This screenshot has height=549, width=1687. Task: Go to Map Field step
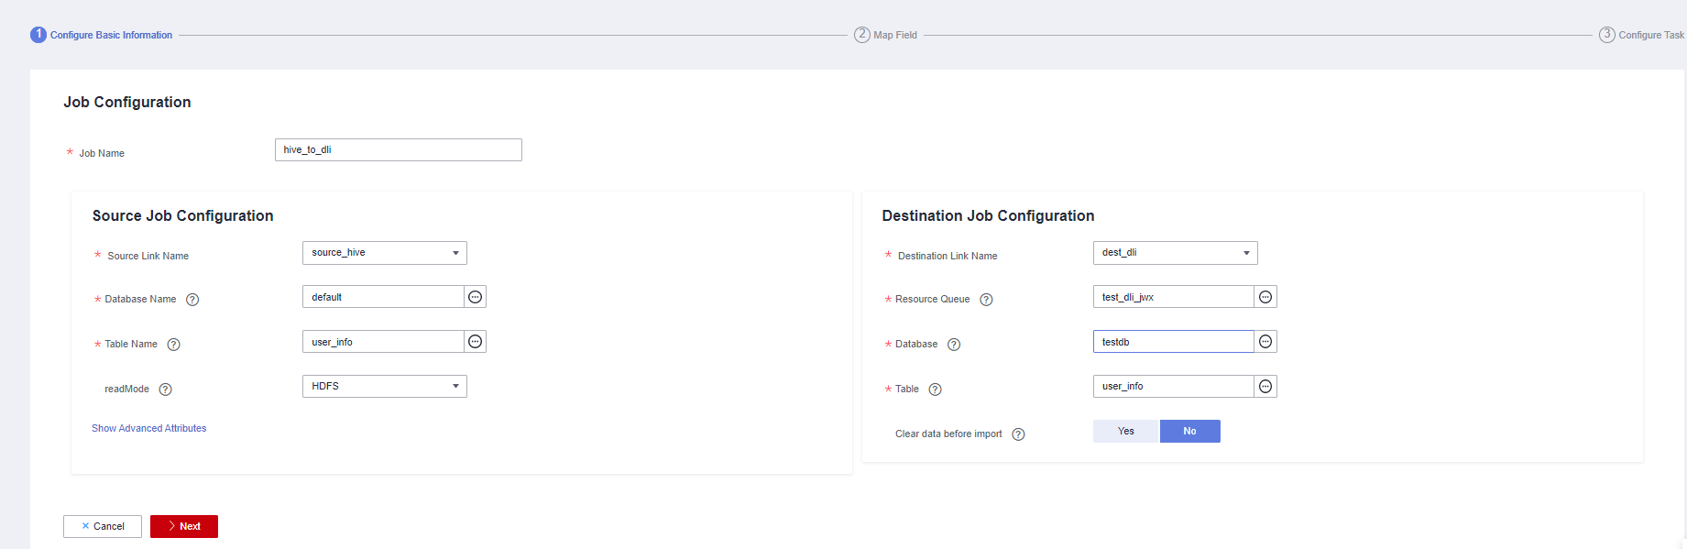point(885,35)
